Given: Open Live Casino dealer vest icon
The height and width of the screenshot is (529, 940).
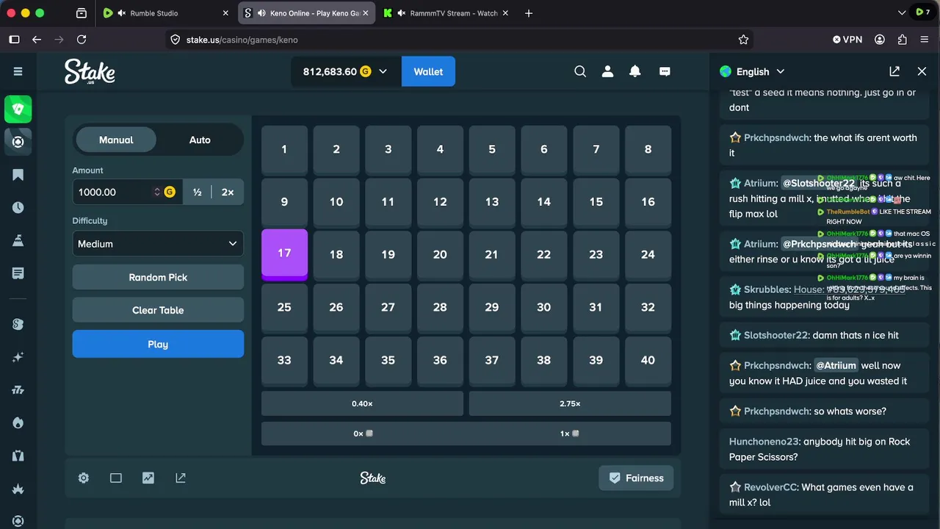Looking at the screenshot, I should coord(18,456).
